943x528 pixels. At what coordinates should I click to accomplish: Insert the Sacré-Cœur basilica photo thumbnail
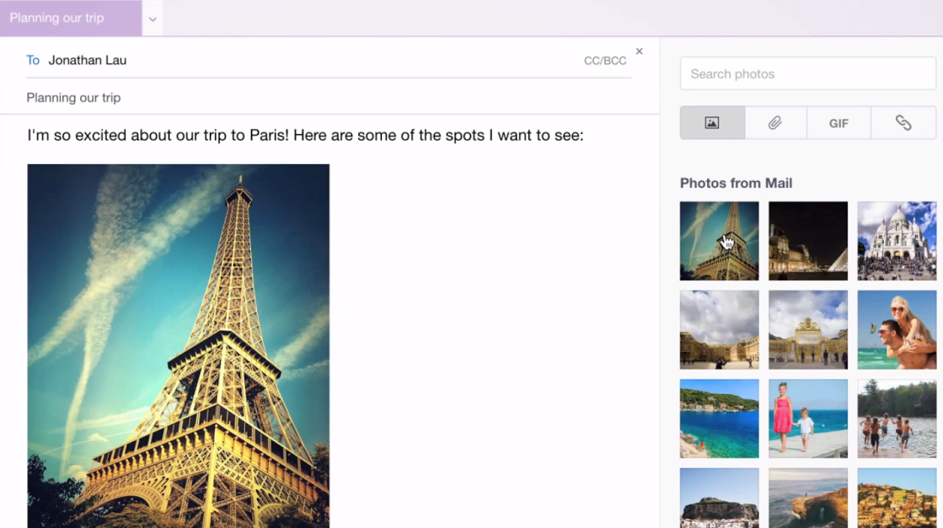click(x=897, y=241)
